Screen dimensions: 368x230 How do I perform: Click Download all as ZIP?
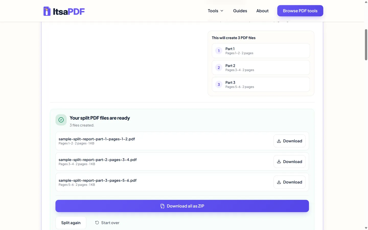point(182,206)
